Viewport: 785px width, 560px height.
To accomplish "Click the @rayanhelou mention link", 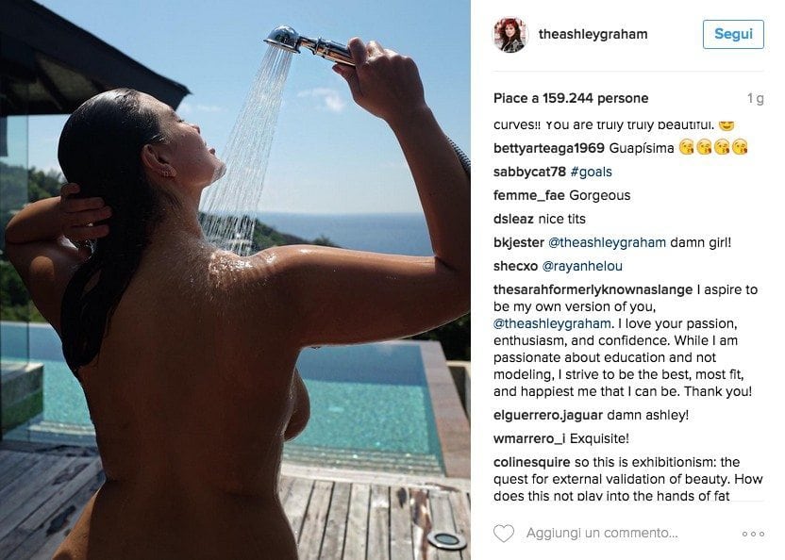I will pos(582,266).
